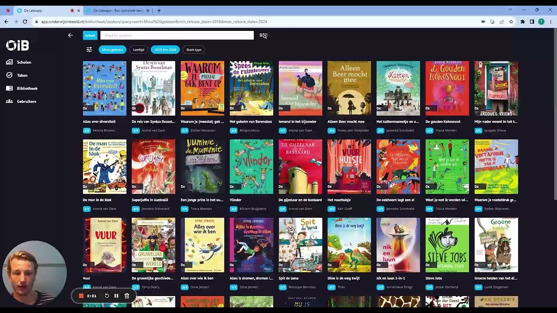Click the browser back arrow
This screenshot has height=313, width=557.
click(x=6, y=22)
